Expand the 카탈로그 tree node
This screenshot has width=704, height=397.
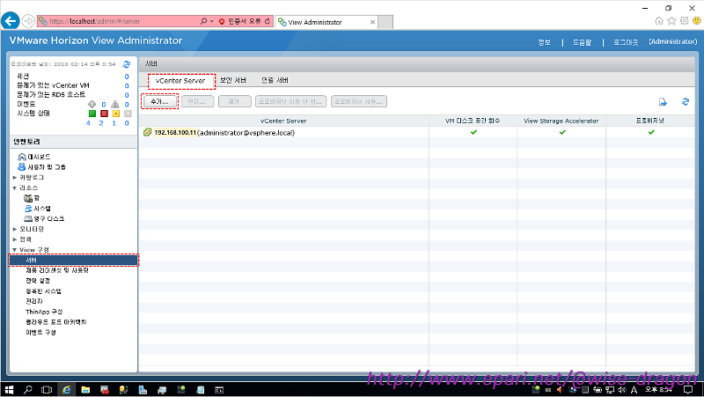coord(15,178)
